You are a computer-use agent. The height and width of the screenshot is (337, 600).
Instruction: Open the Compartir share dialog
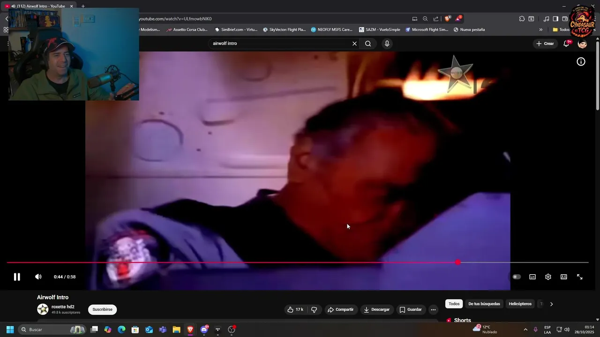pos(340,309)
